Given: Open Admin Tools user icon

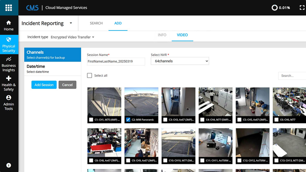Looking at the screenshot, I should (x=9, y=98).
